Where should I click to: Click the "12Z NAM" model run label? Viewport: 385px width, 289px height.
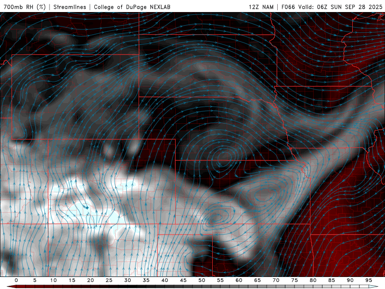tap(261, 7)
